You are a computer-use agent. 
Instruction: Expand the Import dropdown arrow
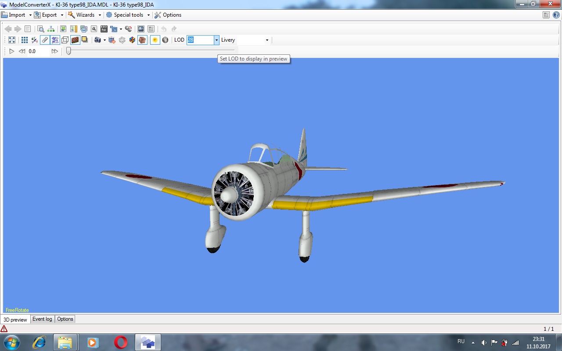point(30,15)
